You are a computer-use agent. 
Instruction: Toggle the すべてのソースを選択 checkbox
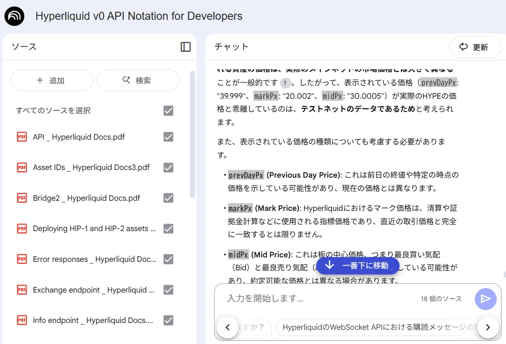point(168,111)
